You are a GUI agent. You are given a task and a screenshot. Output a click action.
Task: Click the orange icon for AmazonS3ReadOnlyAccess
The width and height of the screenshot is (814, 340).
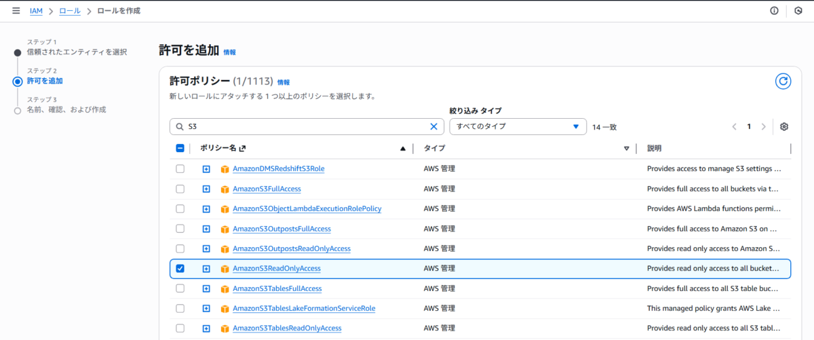point(225,269)
